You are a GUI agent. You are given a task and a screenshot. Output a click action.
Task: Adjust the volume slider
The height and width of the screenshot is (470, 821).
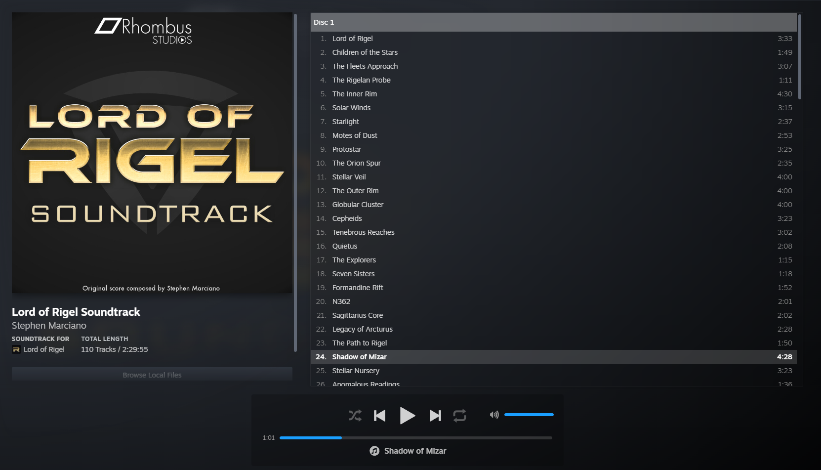click(x=529, y=415)
